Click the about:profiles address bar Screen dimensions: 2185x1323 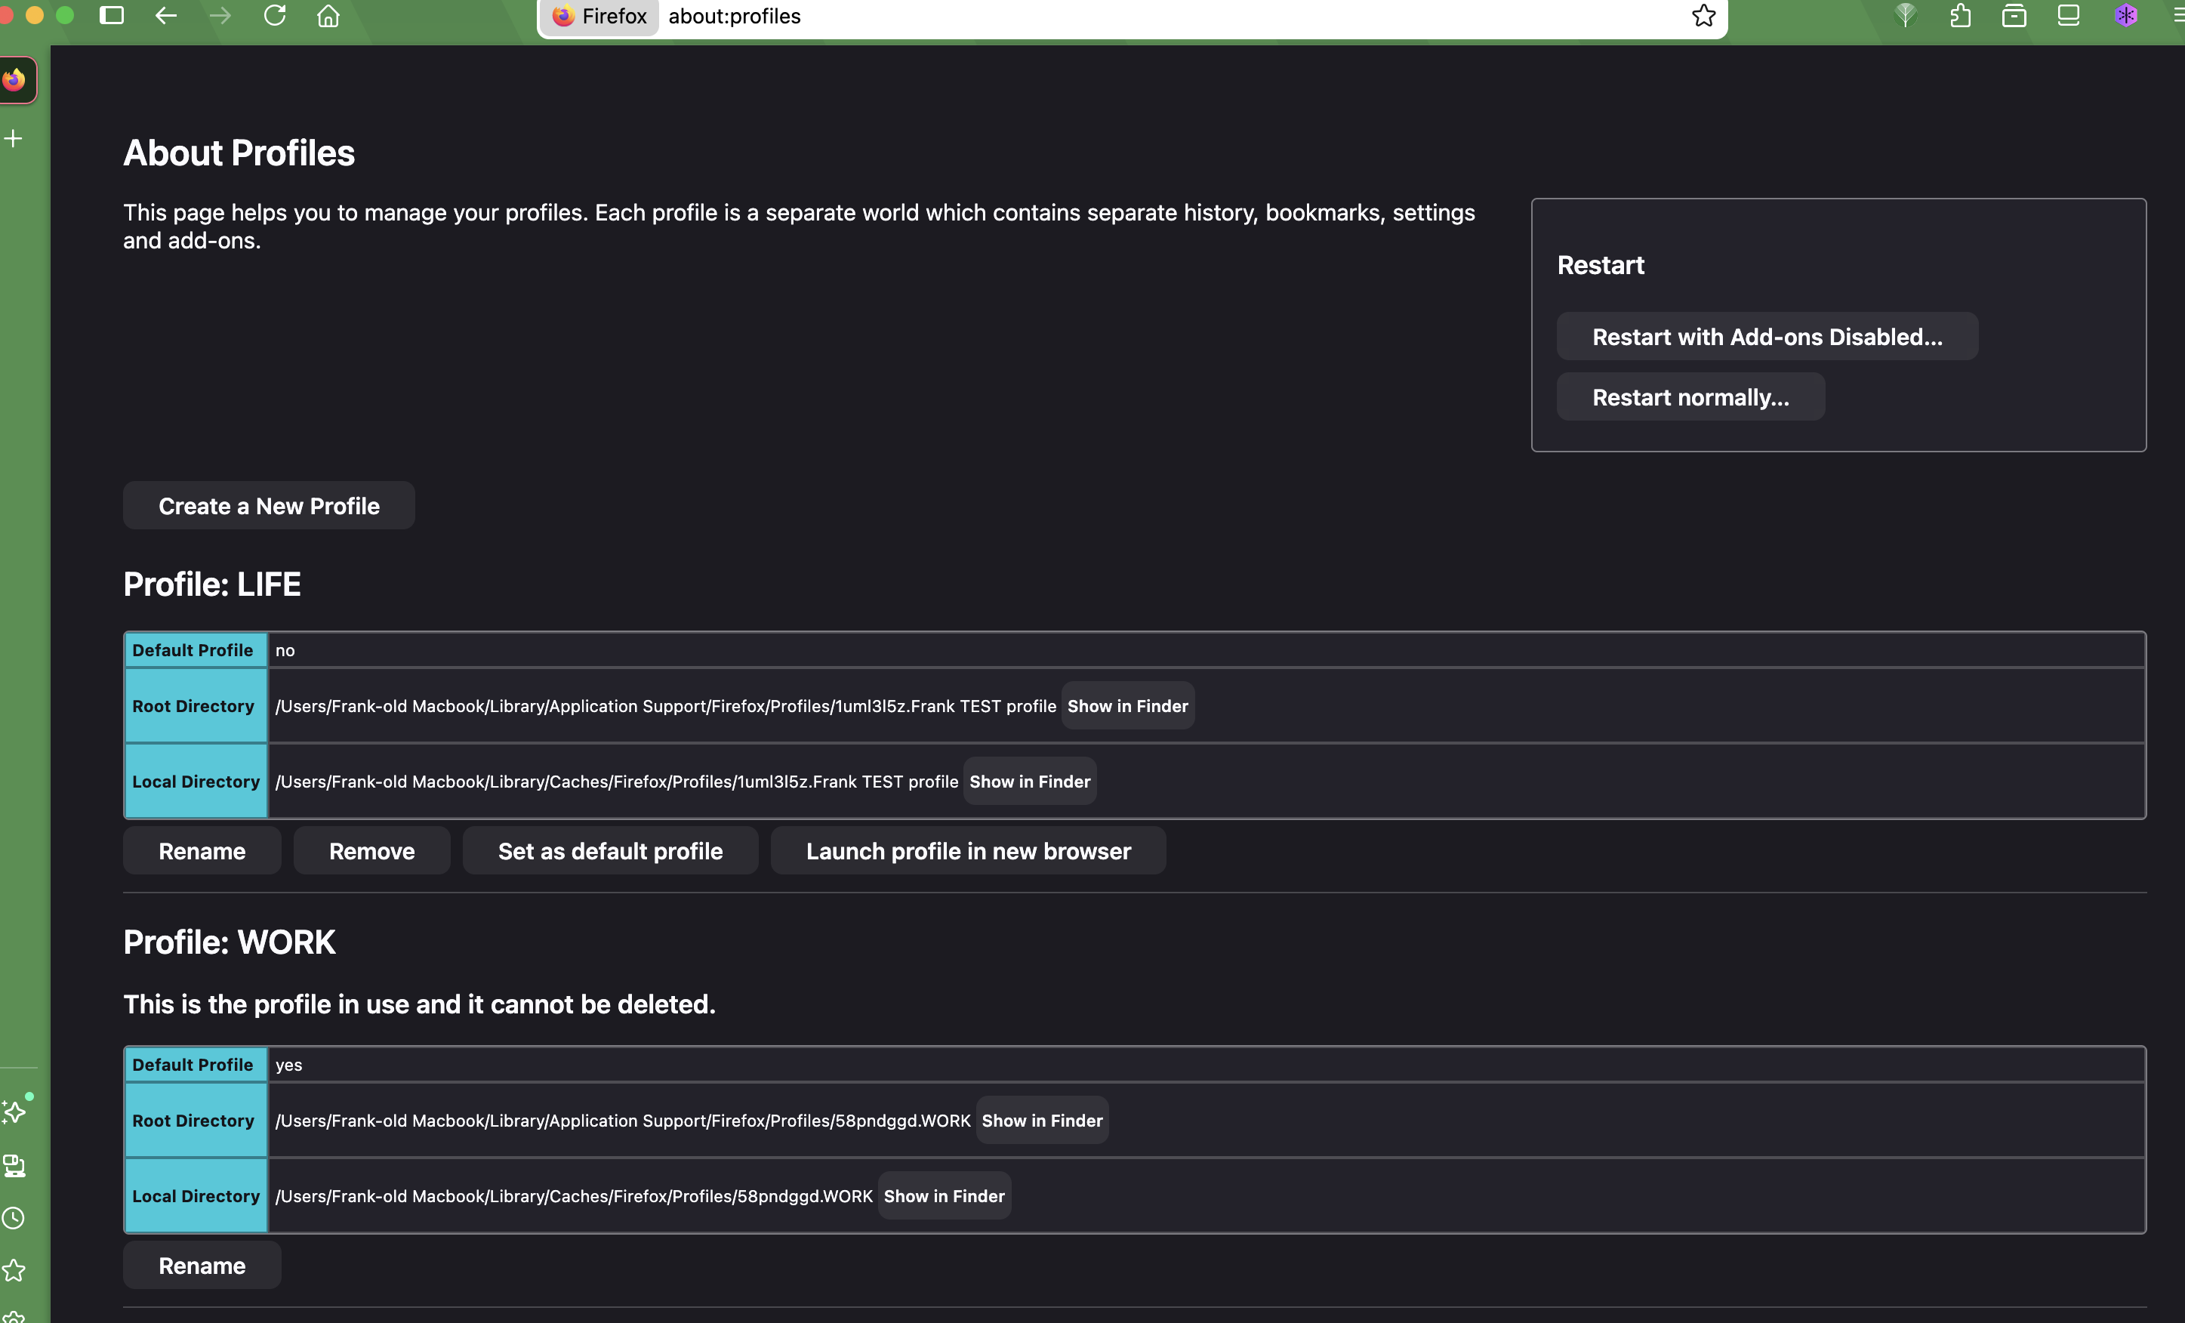[x=1153, y=16]
